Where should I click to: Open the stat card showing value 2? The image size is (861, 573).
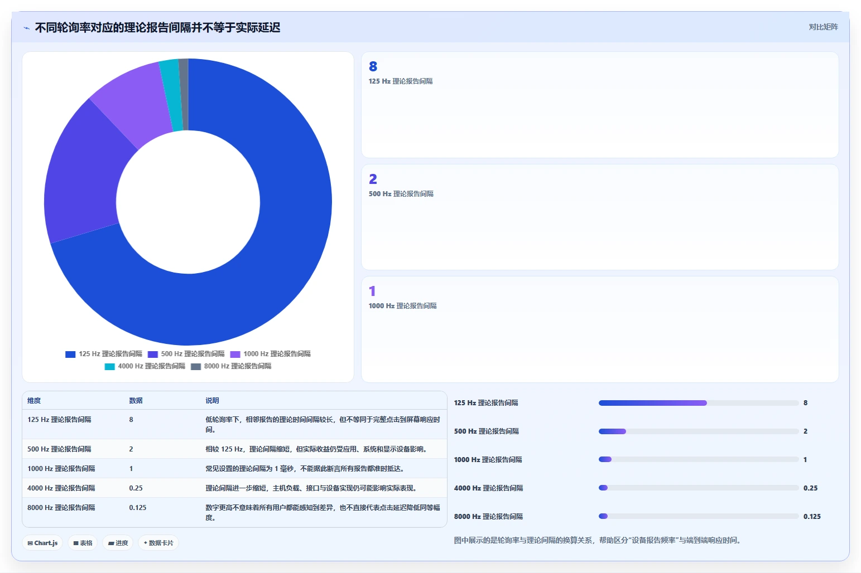tap(600, 217)
